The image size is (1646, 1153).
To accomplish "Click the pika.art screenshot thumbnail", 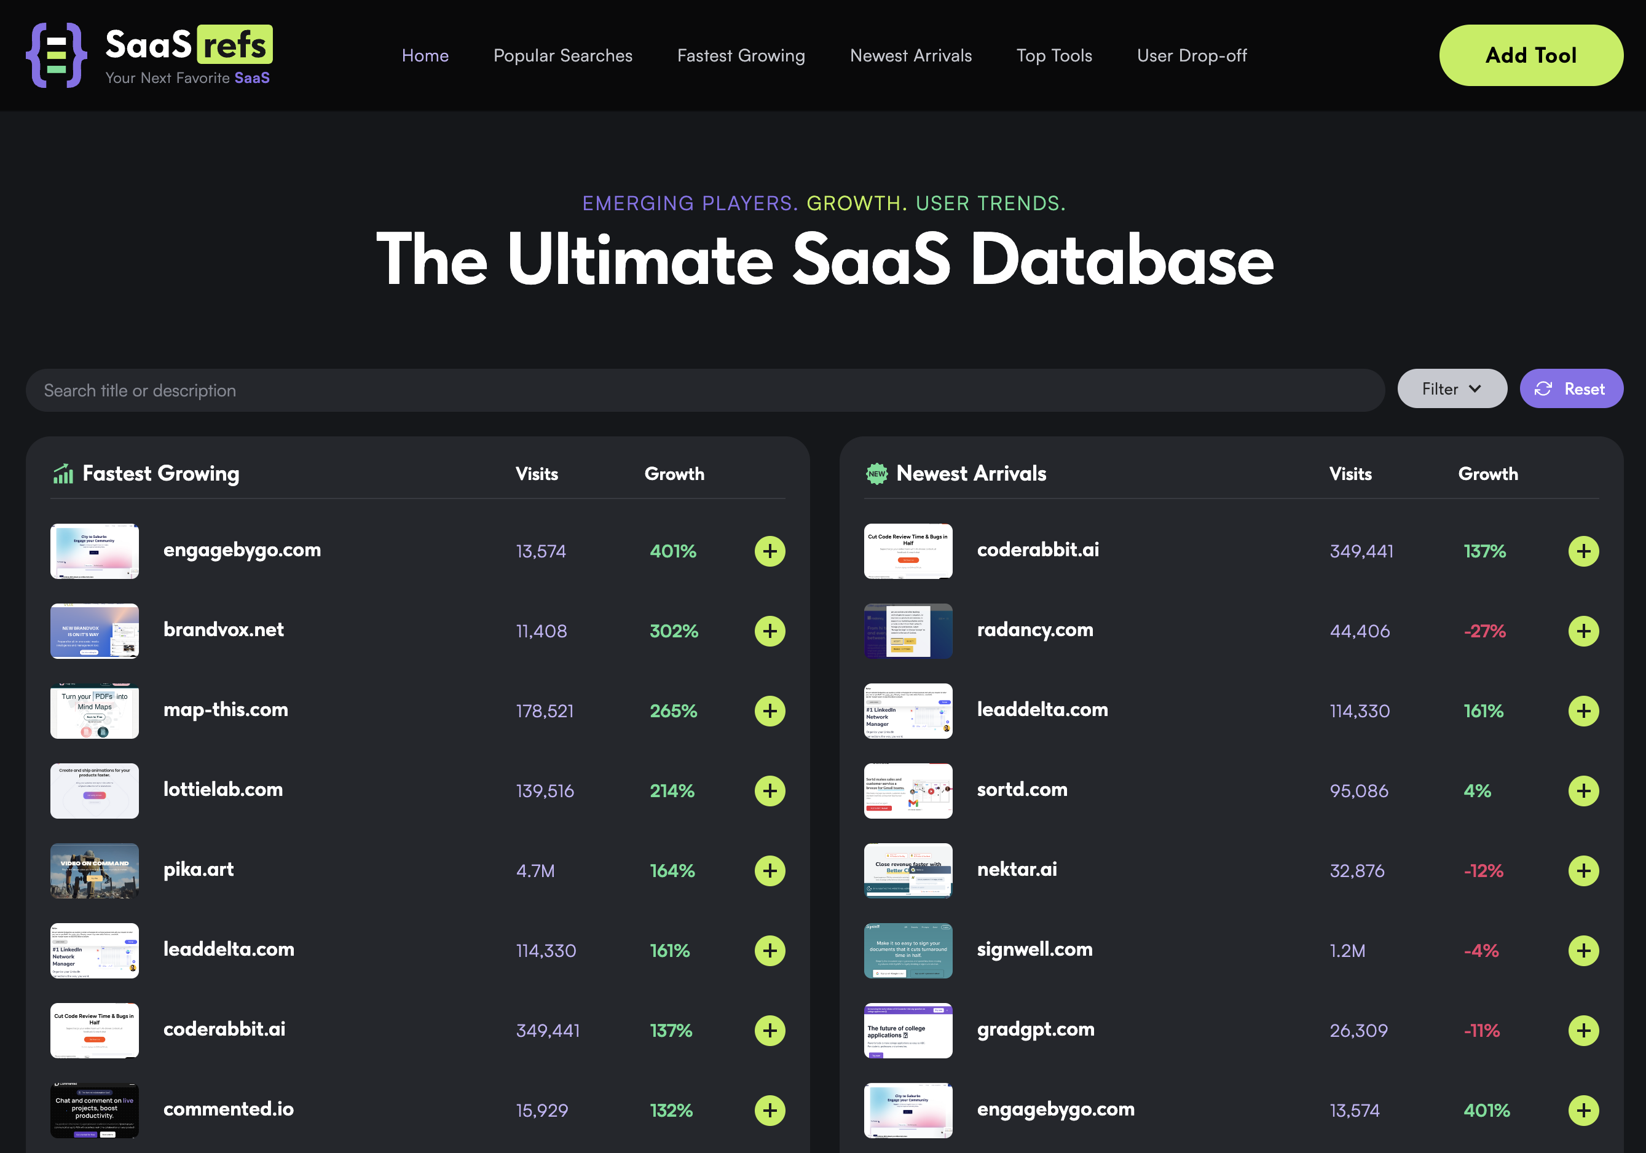I will click(95, 872).
